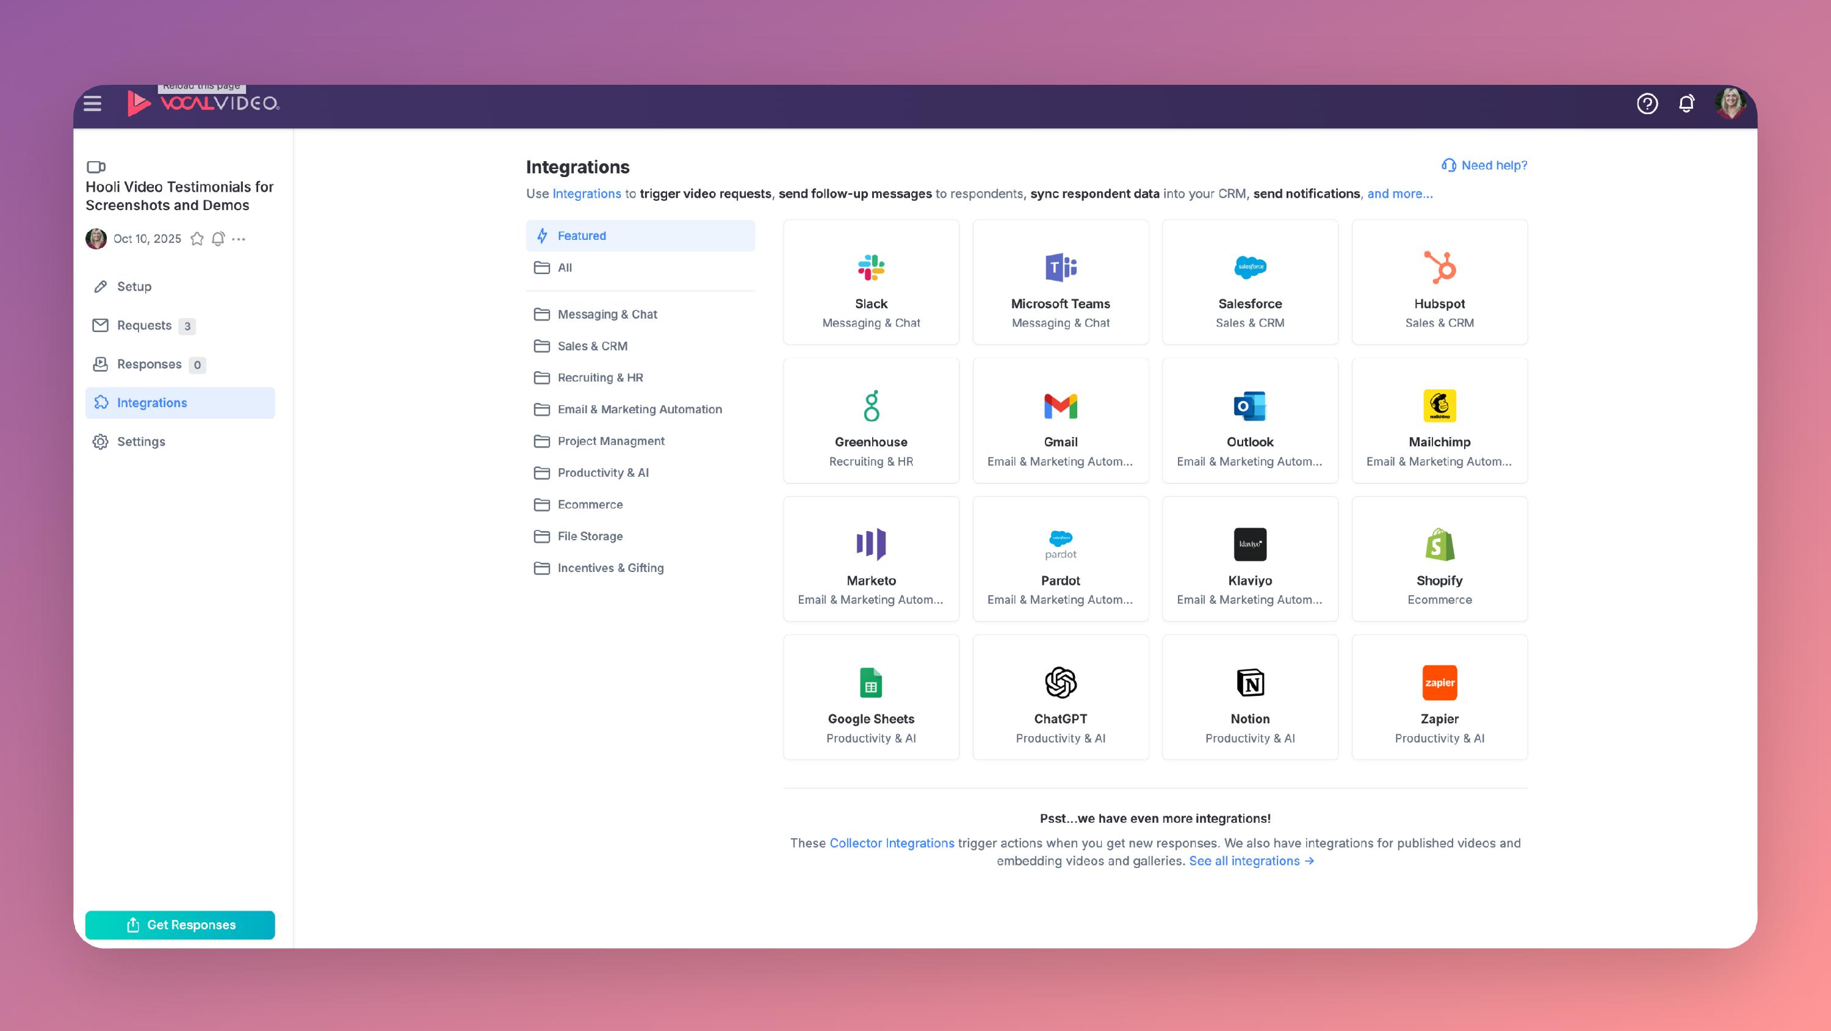
Task: Click the ChatGPT integration logo
Action: click(1061, 682)
